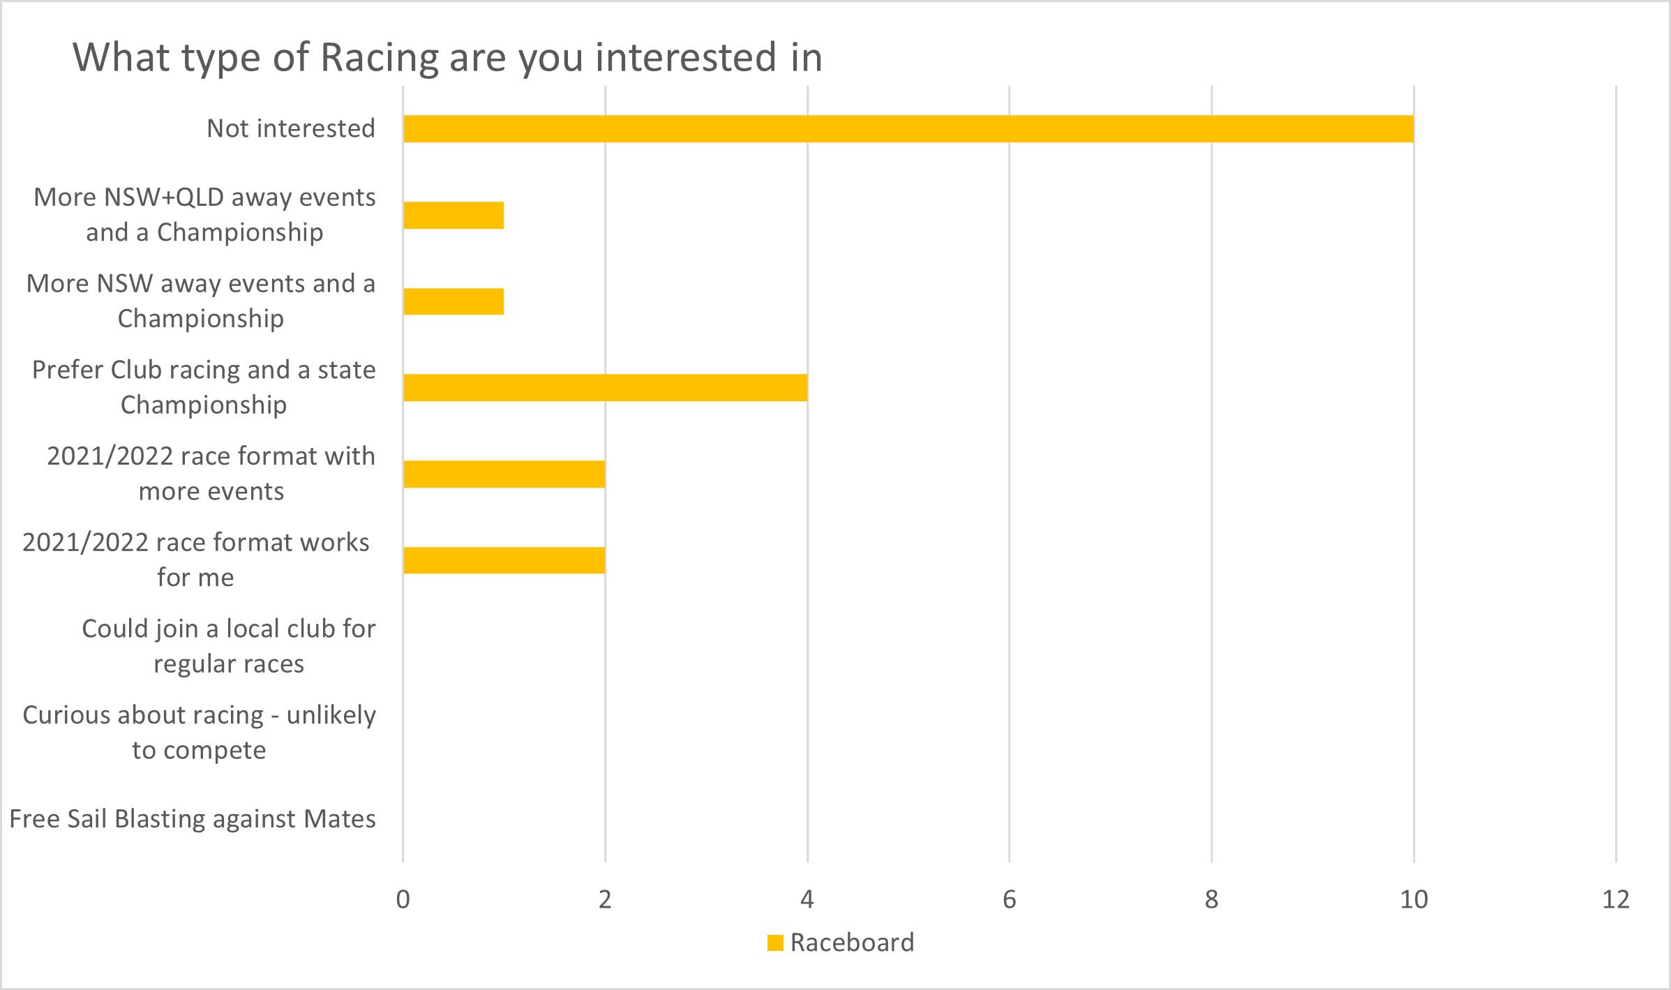The height and width of the screenshot is (990, 1671).
Task: Click the axis value 4
Action: coord(807,900)
